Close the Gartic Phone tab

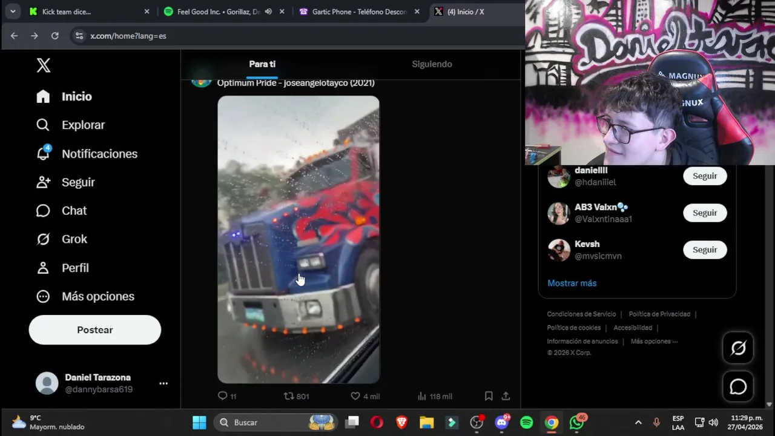pyautogui.click(x=417, y=12)
